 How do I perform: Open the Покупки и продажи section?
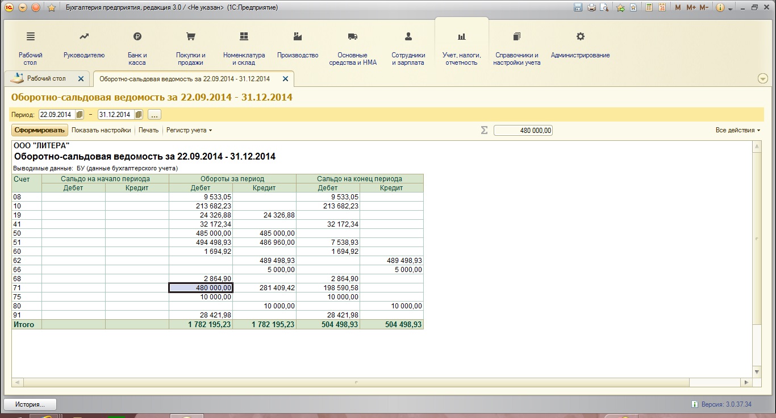pos(191,48)
